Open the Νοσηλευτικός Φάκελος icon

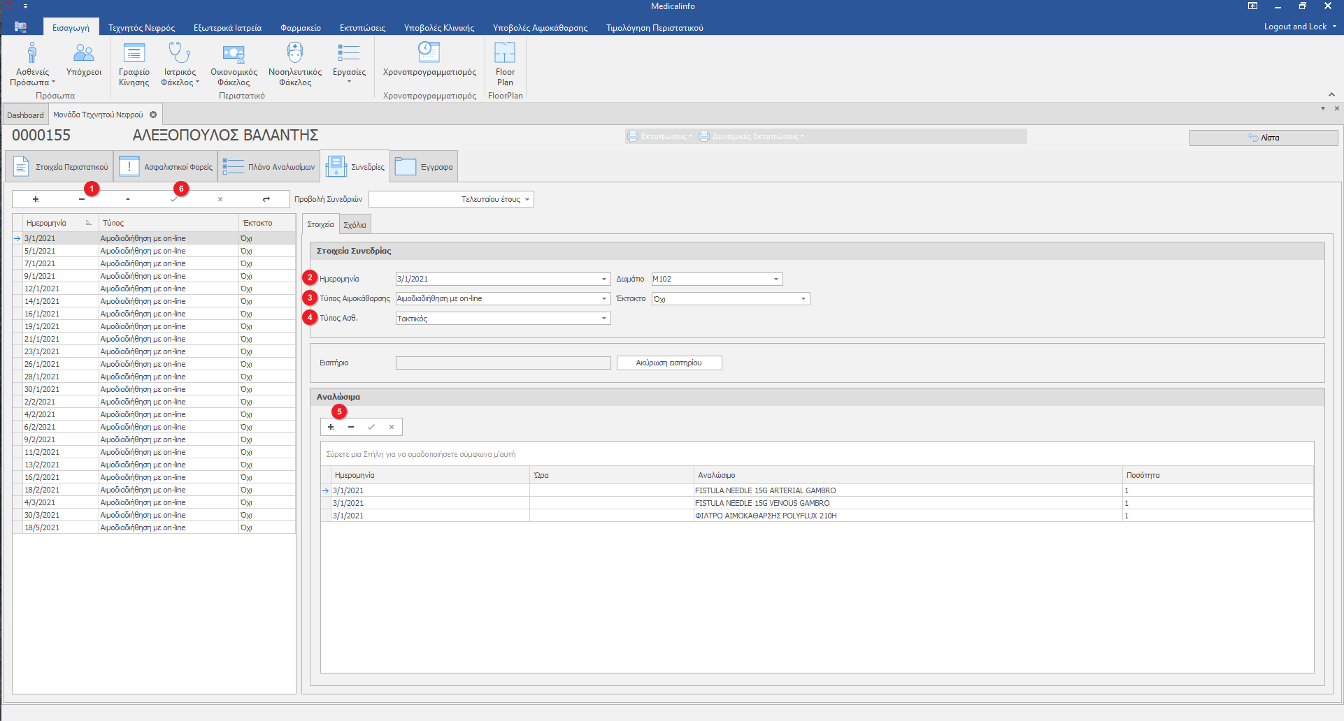(295, 63)
